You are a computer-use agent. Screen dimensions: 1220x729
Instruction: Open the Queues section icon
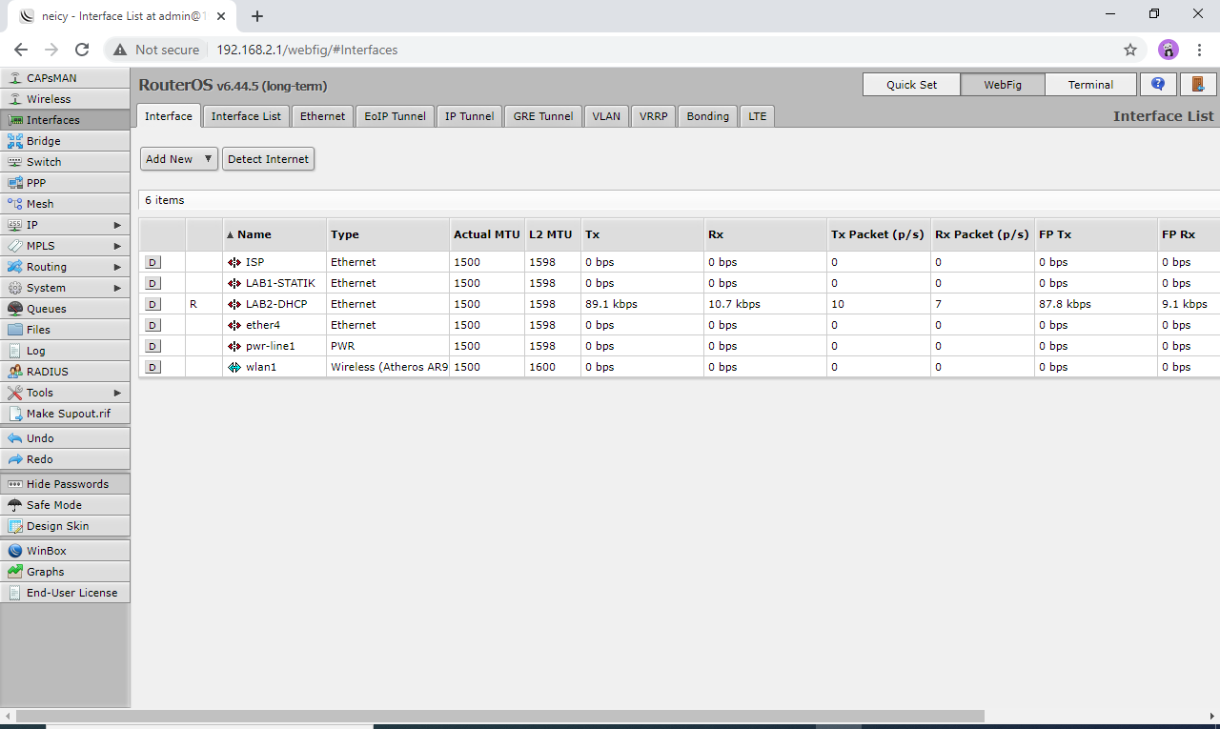[15, 309]
